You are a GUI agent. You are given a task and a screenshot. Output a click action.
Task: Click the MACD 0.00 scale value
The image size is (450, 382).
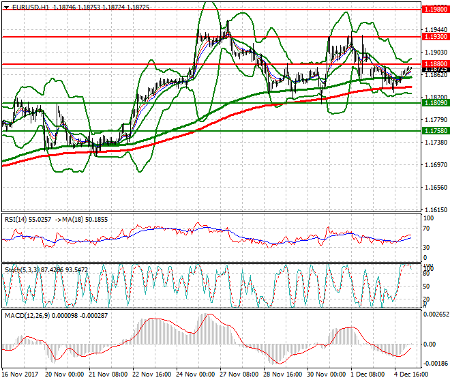click(430, 344)
